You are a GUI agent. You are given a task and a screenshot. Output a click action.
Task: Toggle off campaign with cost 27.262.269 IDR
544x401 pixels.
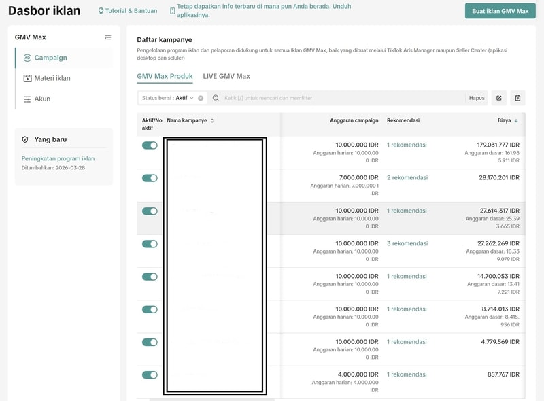pos(150,244)
